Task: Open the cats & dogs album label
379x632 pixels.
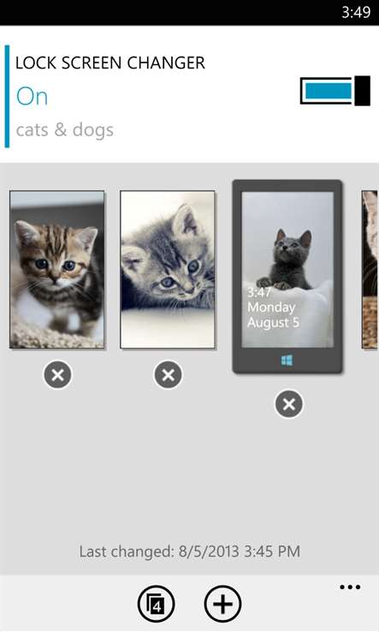Action: (x=65, y=130)
